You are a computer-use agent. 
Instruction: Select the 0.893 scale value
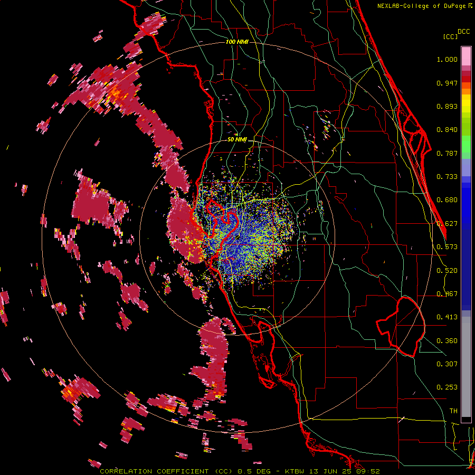447,106
